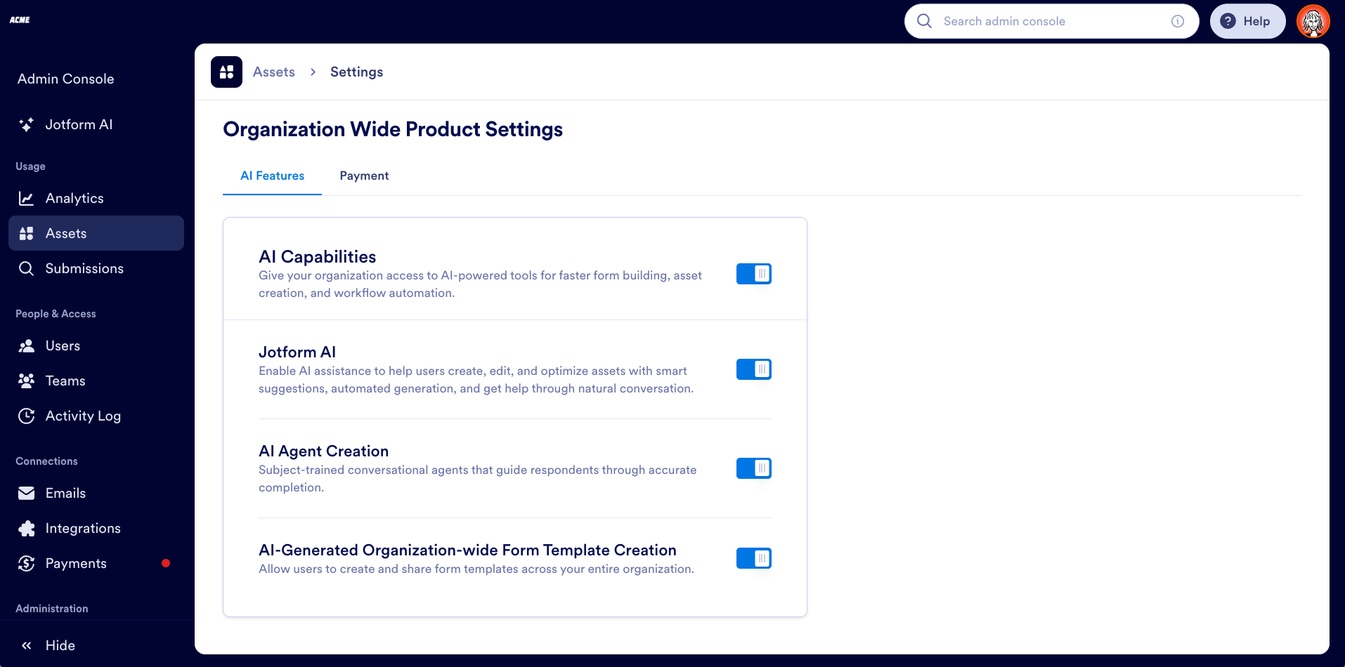Click the Jotform AI sparkle icon
The width and height of the screenshot is (1345, 667).
point(26,124)
